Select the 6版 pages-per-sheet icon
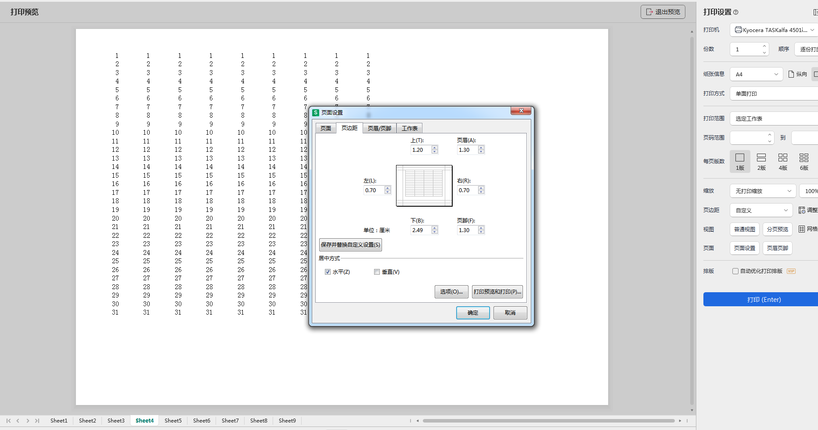 pos(804,161)
